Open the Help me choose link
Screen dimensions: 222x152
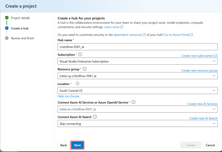coord(68,96)
